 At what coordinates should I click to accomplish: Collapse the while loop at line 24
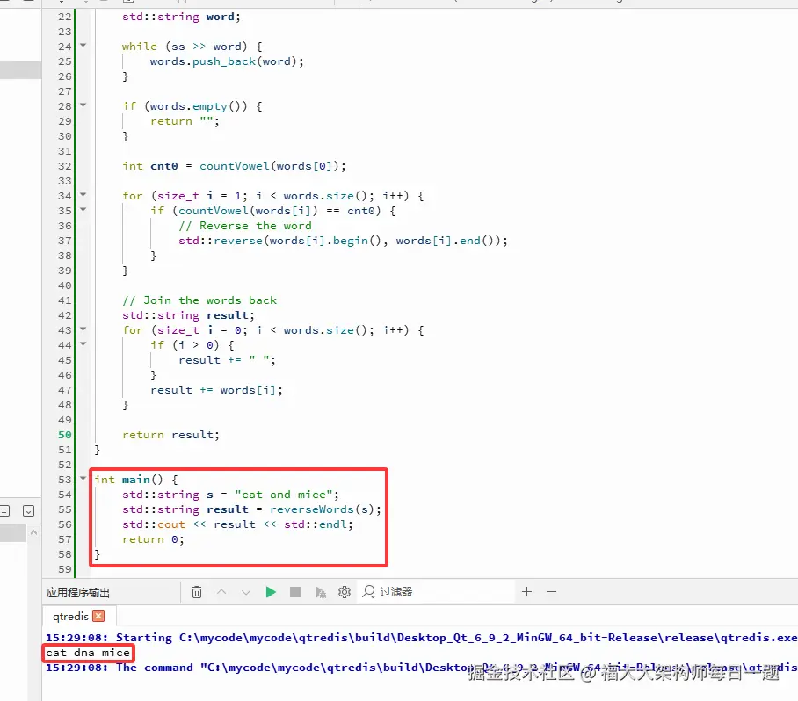coord(83,46)
